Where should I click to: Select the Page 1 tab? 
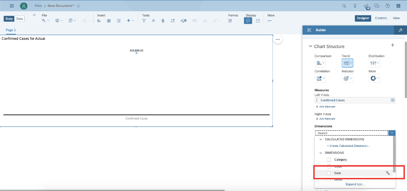[x=11, y=30]
